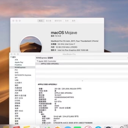Select 储存 in the sidebar

16,85
